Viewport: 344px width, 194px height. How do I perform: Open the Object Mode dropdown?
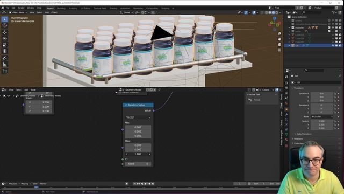(x=18, y=12)
